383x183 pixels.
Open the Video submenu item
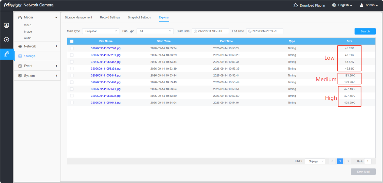(x=28, y=25)
